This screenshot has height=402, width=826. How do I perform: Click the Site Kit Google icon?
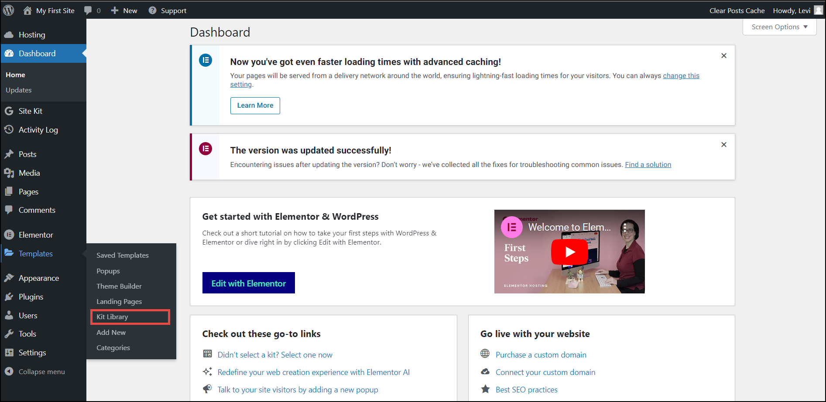[9, 111]
